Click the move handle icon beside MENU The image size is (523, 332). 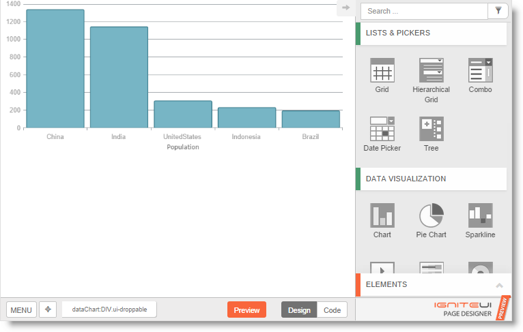(x=48, y=310)
